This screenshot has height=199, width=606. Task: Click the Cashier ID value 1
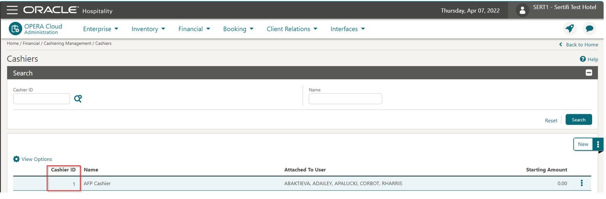[x=74, y=183]
